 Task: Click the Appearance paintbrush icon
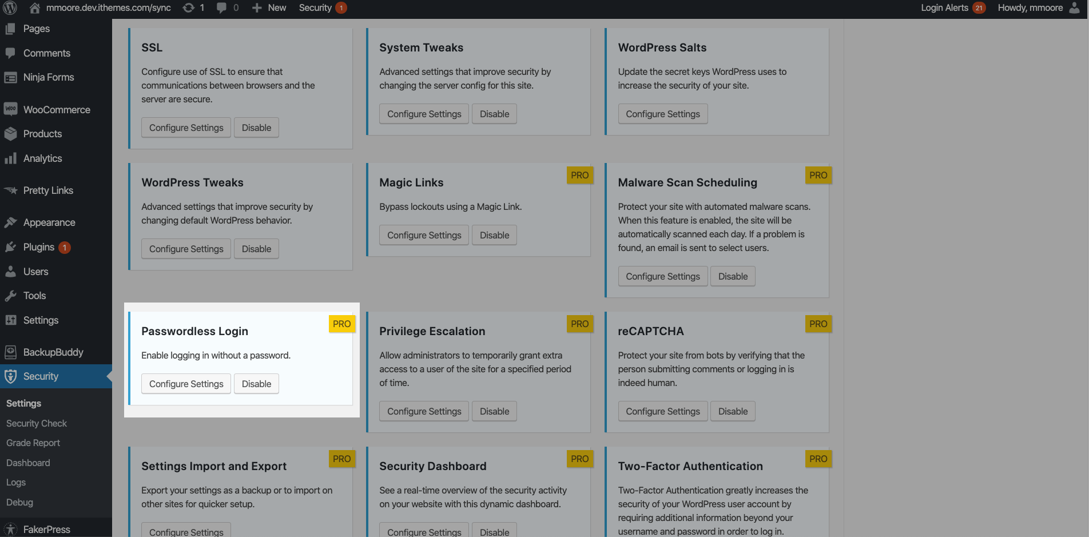(10, 222)
